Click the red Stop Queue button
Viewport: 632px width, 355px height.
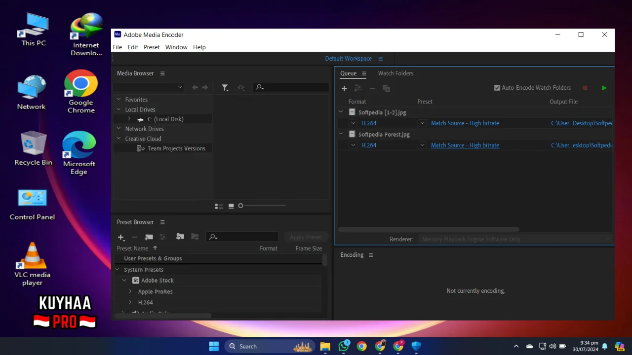(585, 88)
